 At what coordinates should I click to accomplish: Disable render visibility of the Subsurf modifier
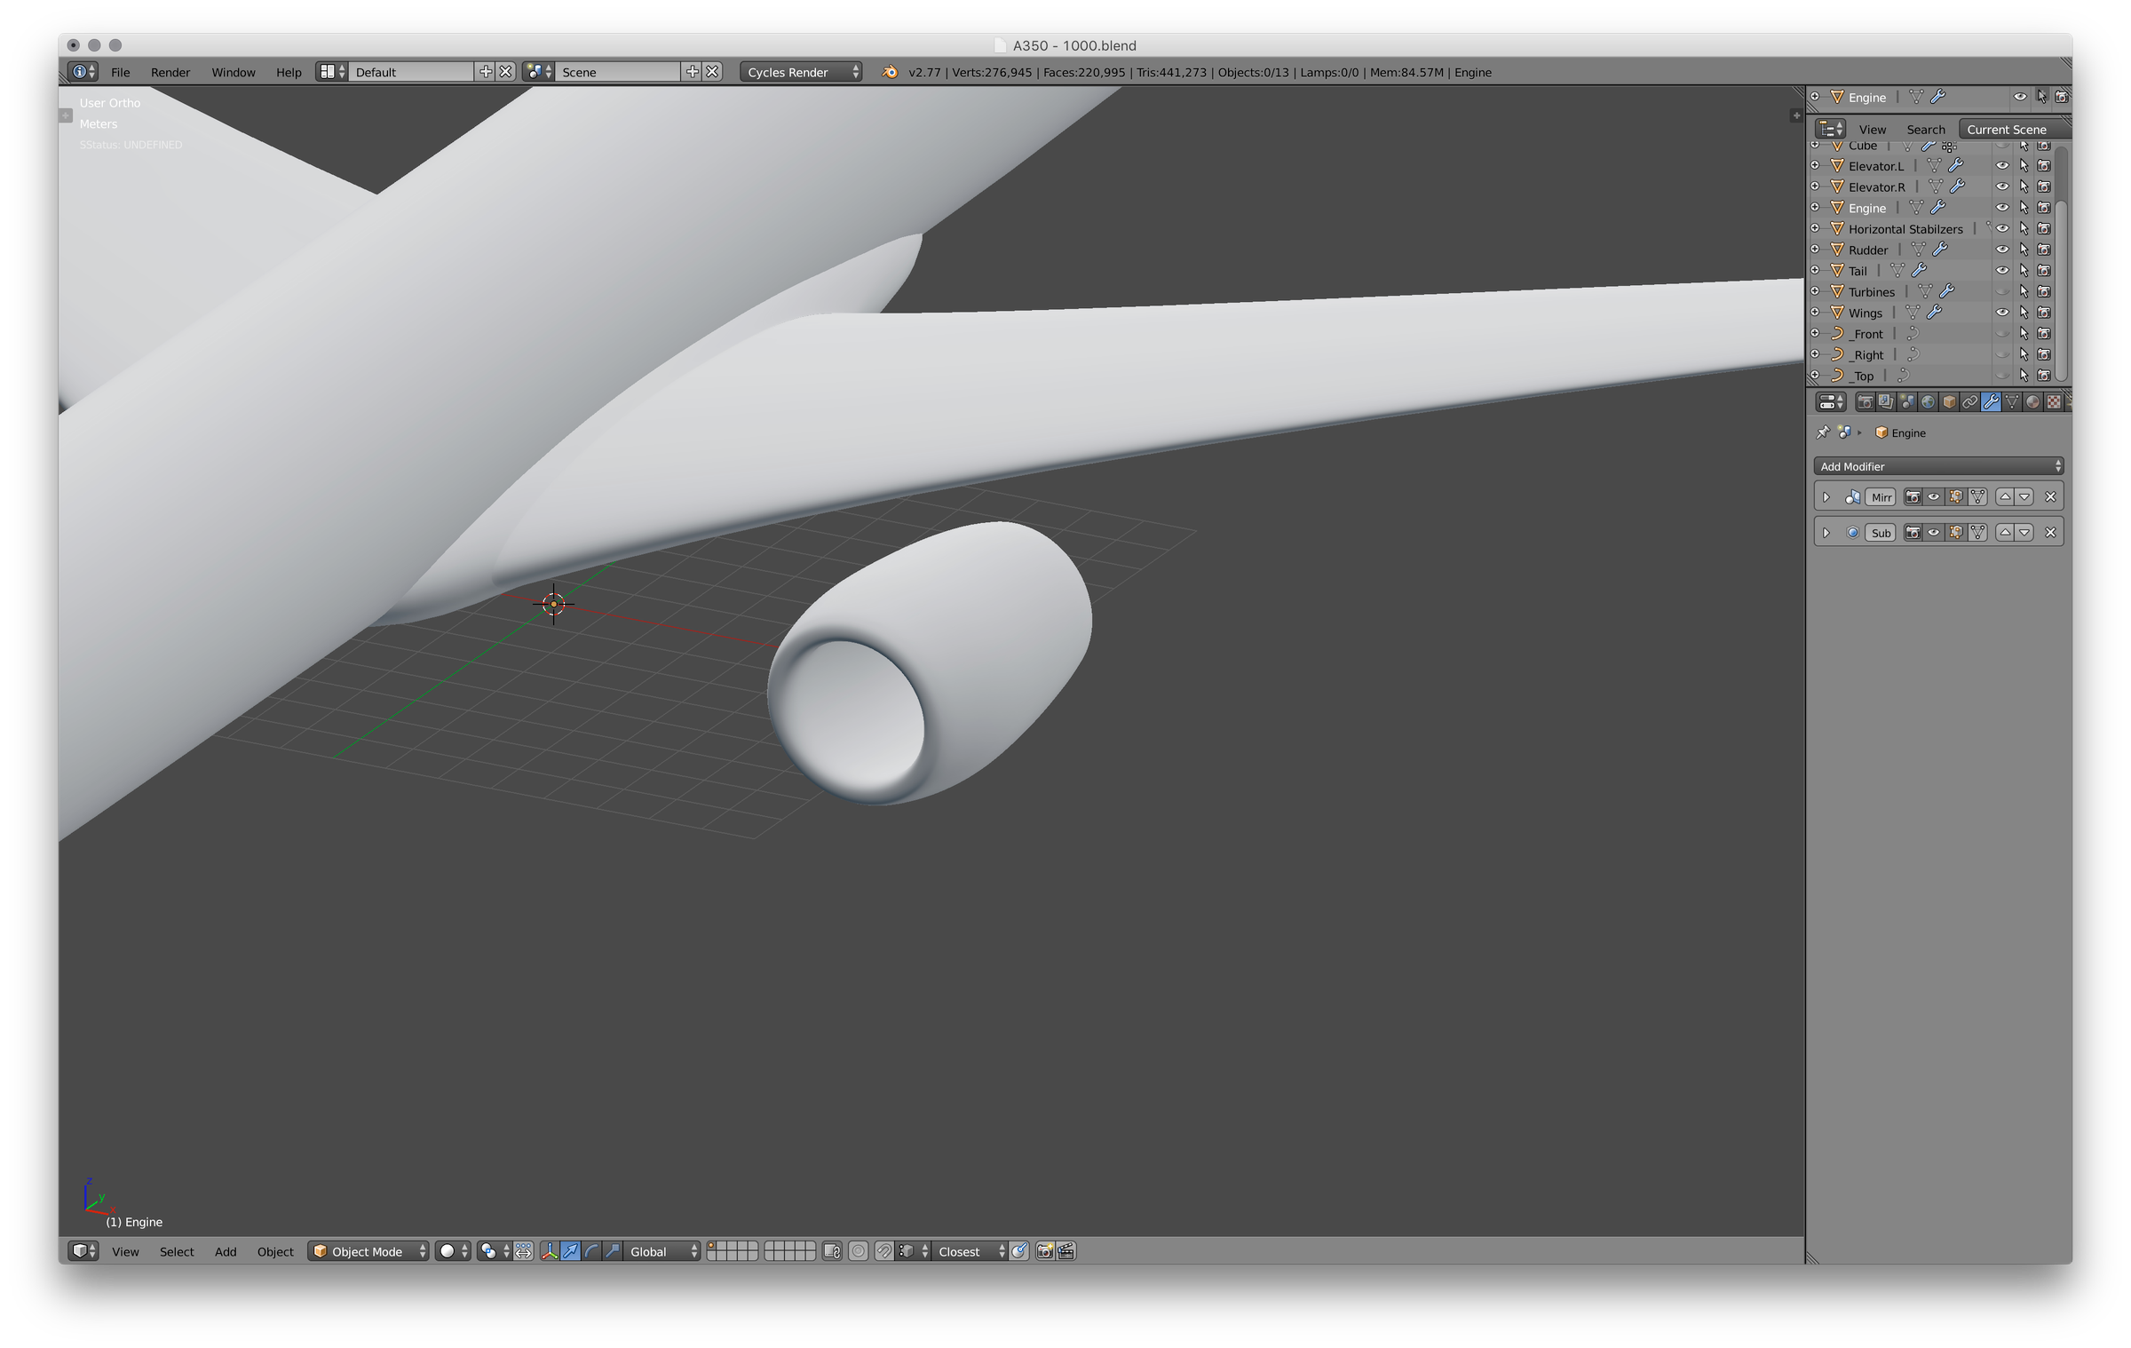(x=1913, y=533)
